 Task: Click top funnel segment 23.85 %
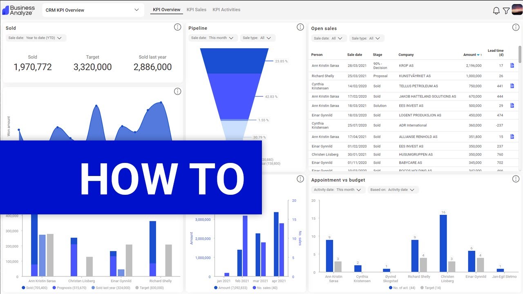click(234, 61)
